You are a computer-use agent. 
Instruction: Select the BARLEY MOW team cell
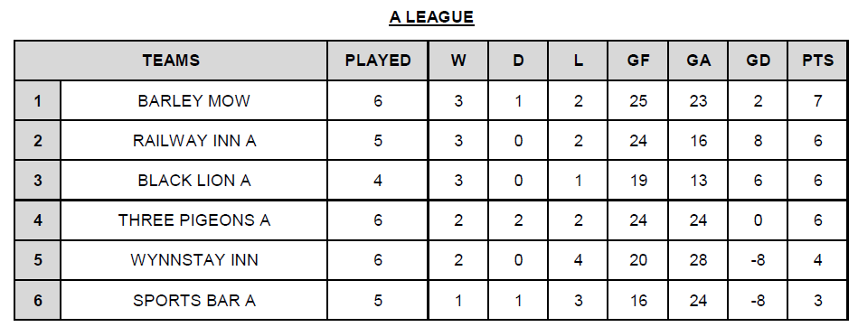(193, 101)
